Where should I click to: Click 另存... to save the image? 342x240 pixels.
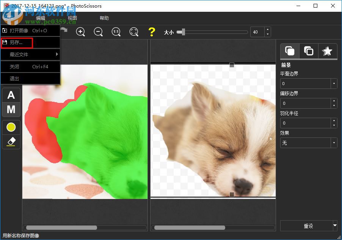tap(17, 42)
